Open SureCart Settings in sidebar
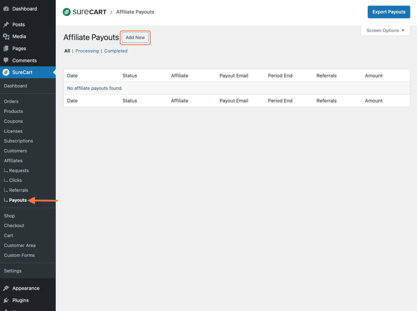 pos(13,271)
